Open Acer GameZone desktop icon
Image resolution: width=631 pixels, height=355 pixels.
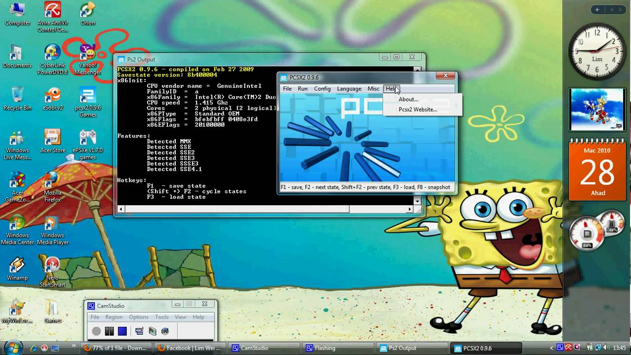(x=17, y=187)
